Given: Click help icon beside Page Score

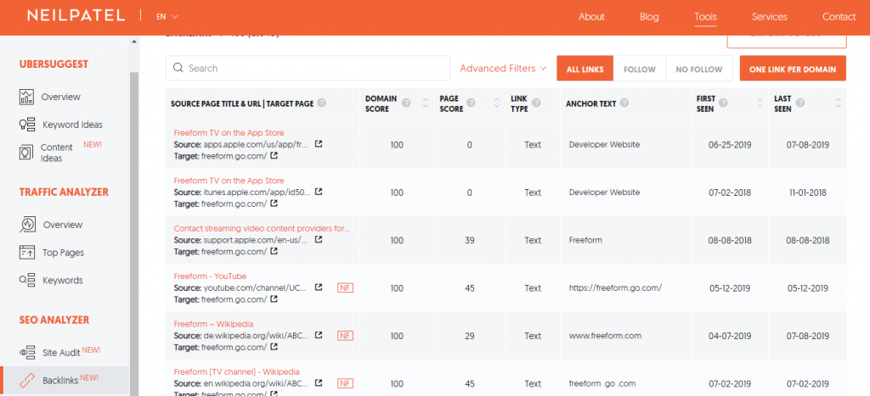Looking at the screenshot, I should tap(471, 103).
